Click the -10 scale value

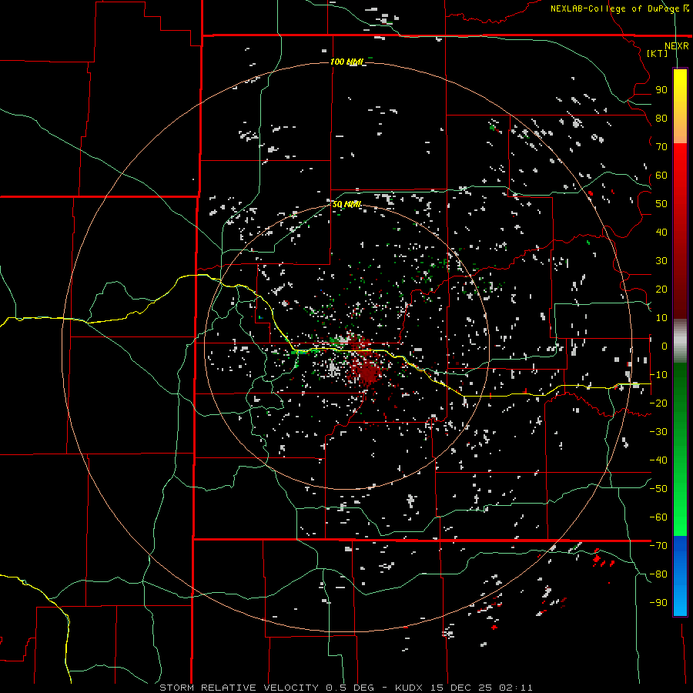tap(658, 375)
